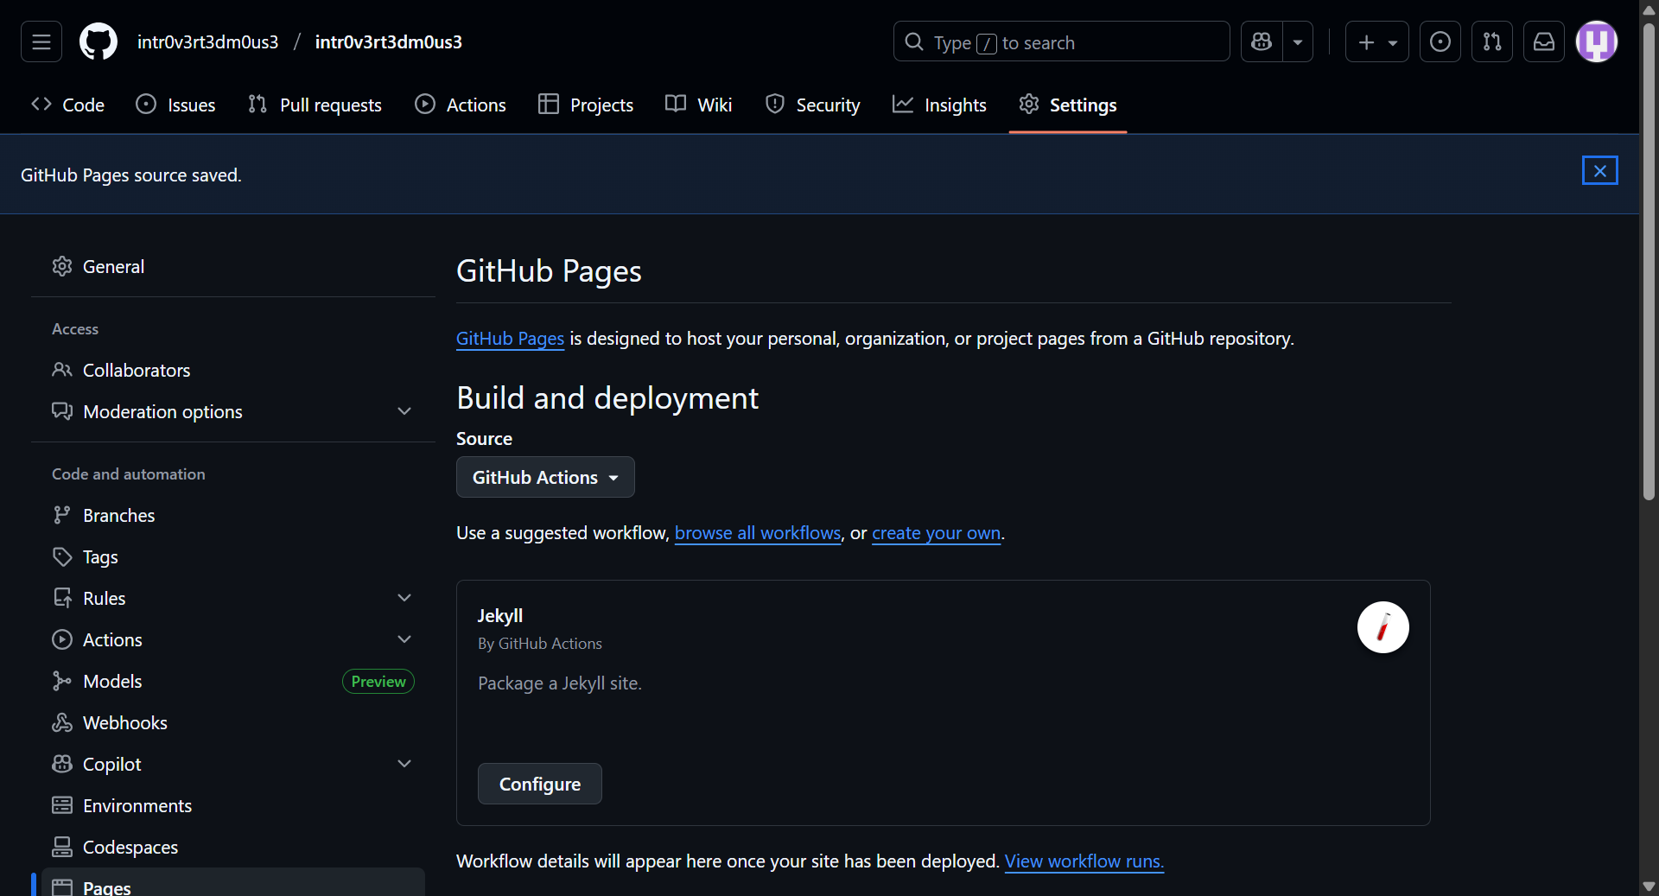Open the notifications inbox icon
Screen dimensions: 1659x896
pos(1543,41)
